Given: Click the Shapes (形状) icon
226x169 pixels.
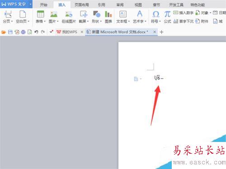Looking at the screenshot, I should 97,14.
